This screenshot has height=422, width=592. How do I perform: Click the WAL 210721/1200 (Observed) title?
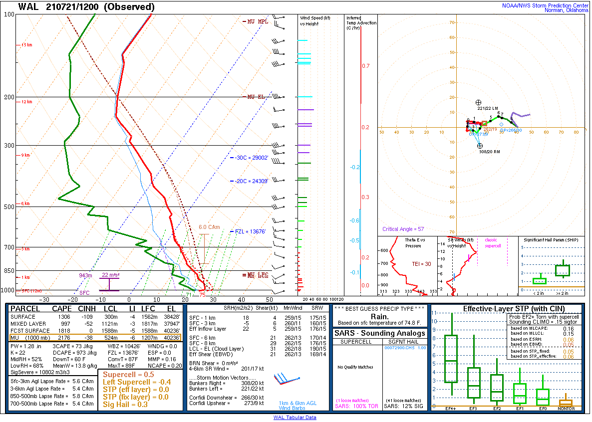pyautogui.click(x=86, y=7)
